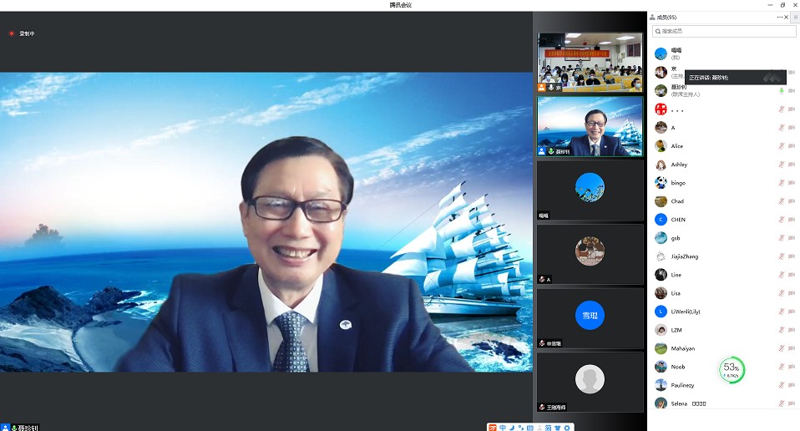Click Chad's camera icon in member list
Viewport: 800px width, 431px height.
[x=791, y=201]
